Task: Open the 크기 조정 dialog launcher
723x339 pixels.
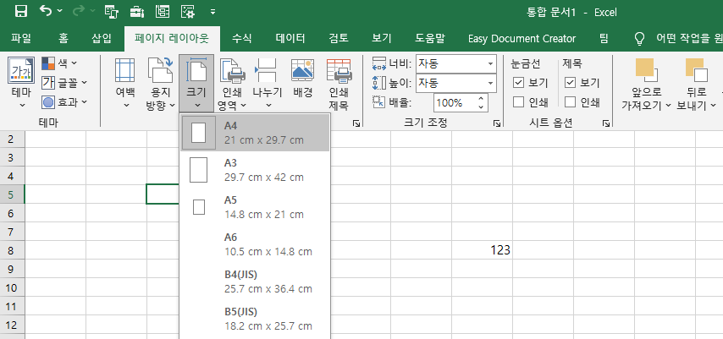Action: coord(496,123)
